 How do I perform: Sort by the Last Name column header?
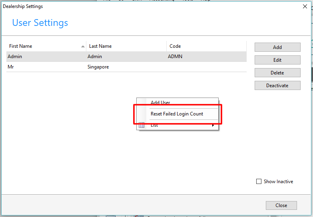[100, 46]
